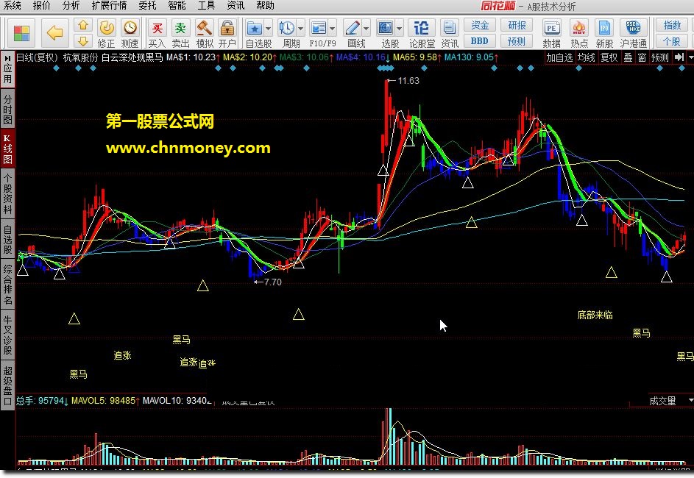Viewport: 694px width, 478px height.
Task: Open the 沪港通 SSE HKE icon
Action: [634, 34]
